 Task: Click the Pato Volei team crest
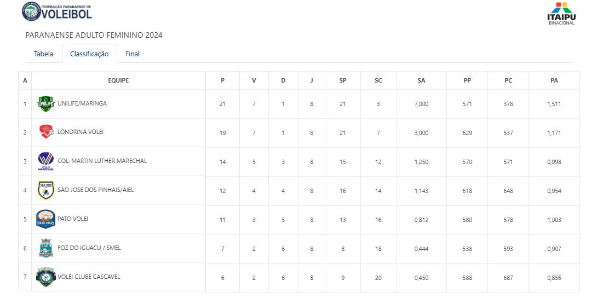coord(45,219)
